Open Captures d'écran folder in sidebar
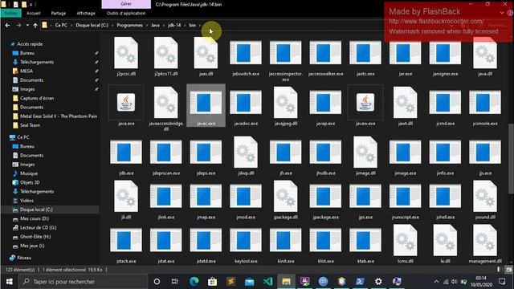514x289 pixels. pyautogui.click(x=37, y=98)
